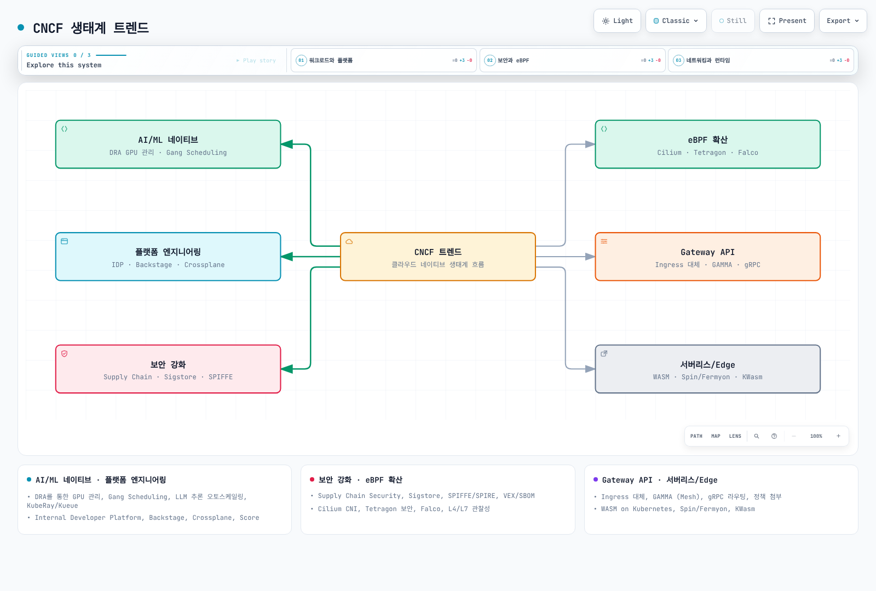Screen dimensions: 876x591
Task: Open guided view 01 워크로드와 플랫폼
Action: point(384,60)
